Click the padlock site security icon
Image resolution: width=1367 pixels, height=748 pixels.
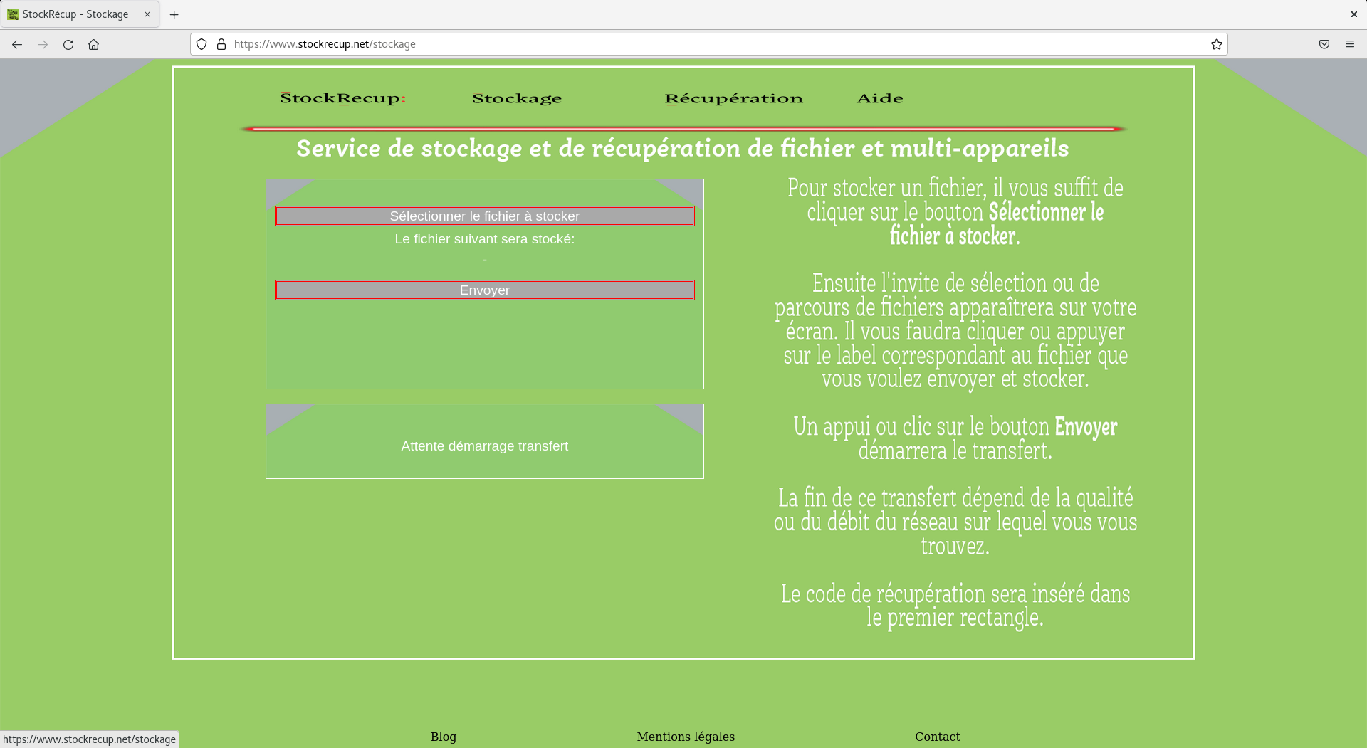click(221, 44)
